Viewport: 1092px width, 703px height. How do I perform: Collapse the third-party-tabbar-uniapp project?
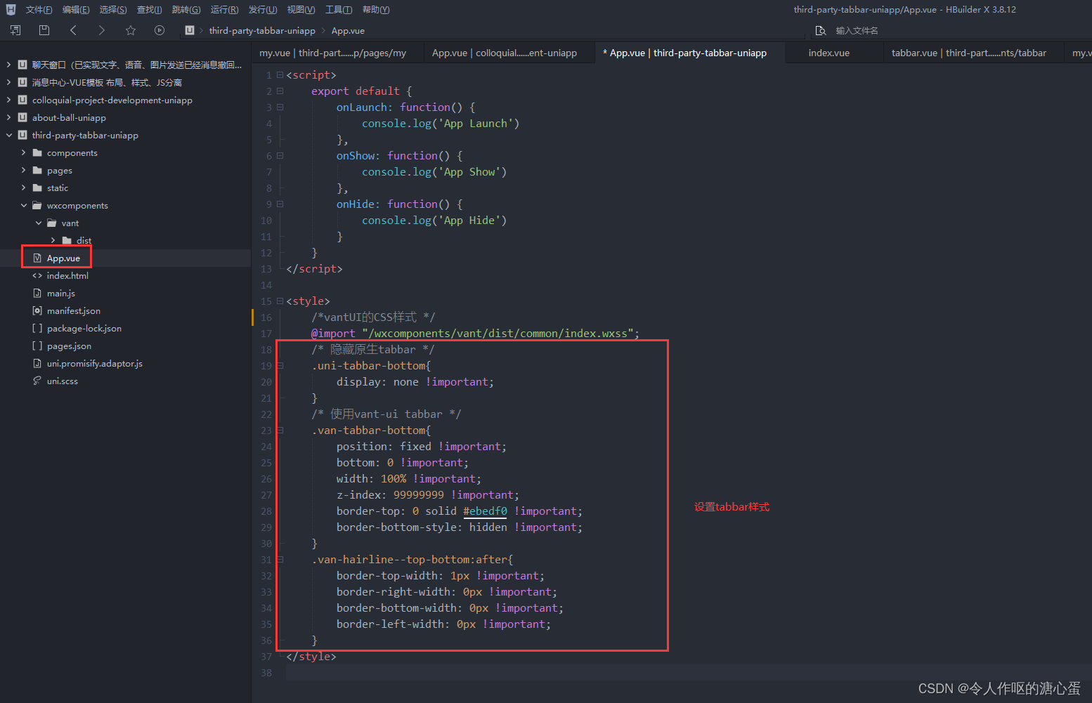tap(8, 135)
